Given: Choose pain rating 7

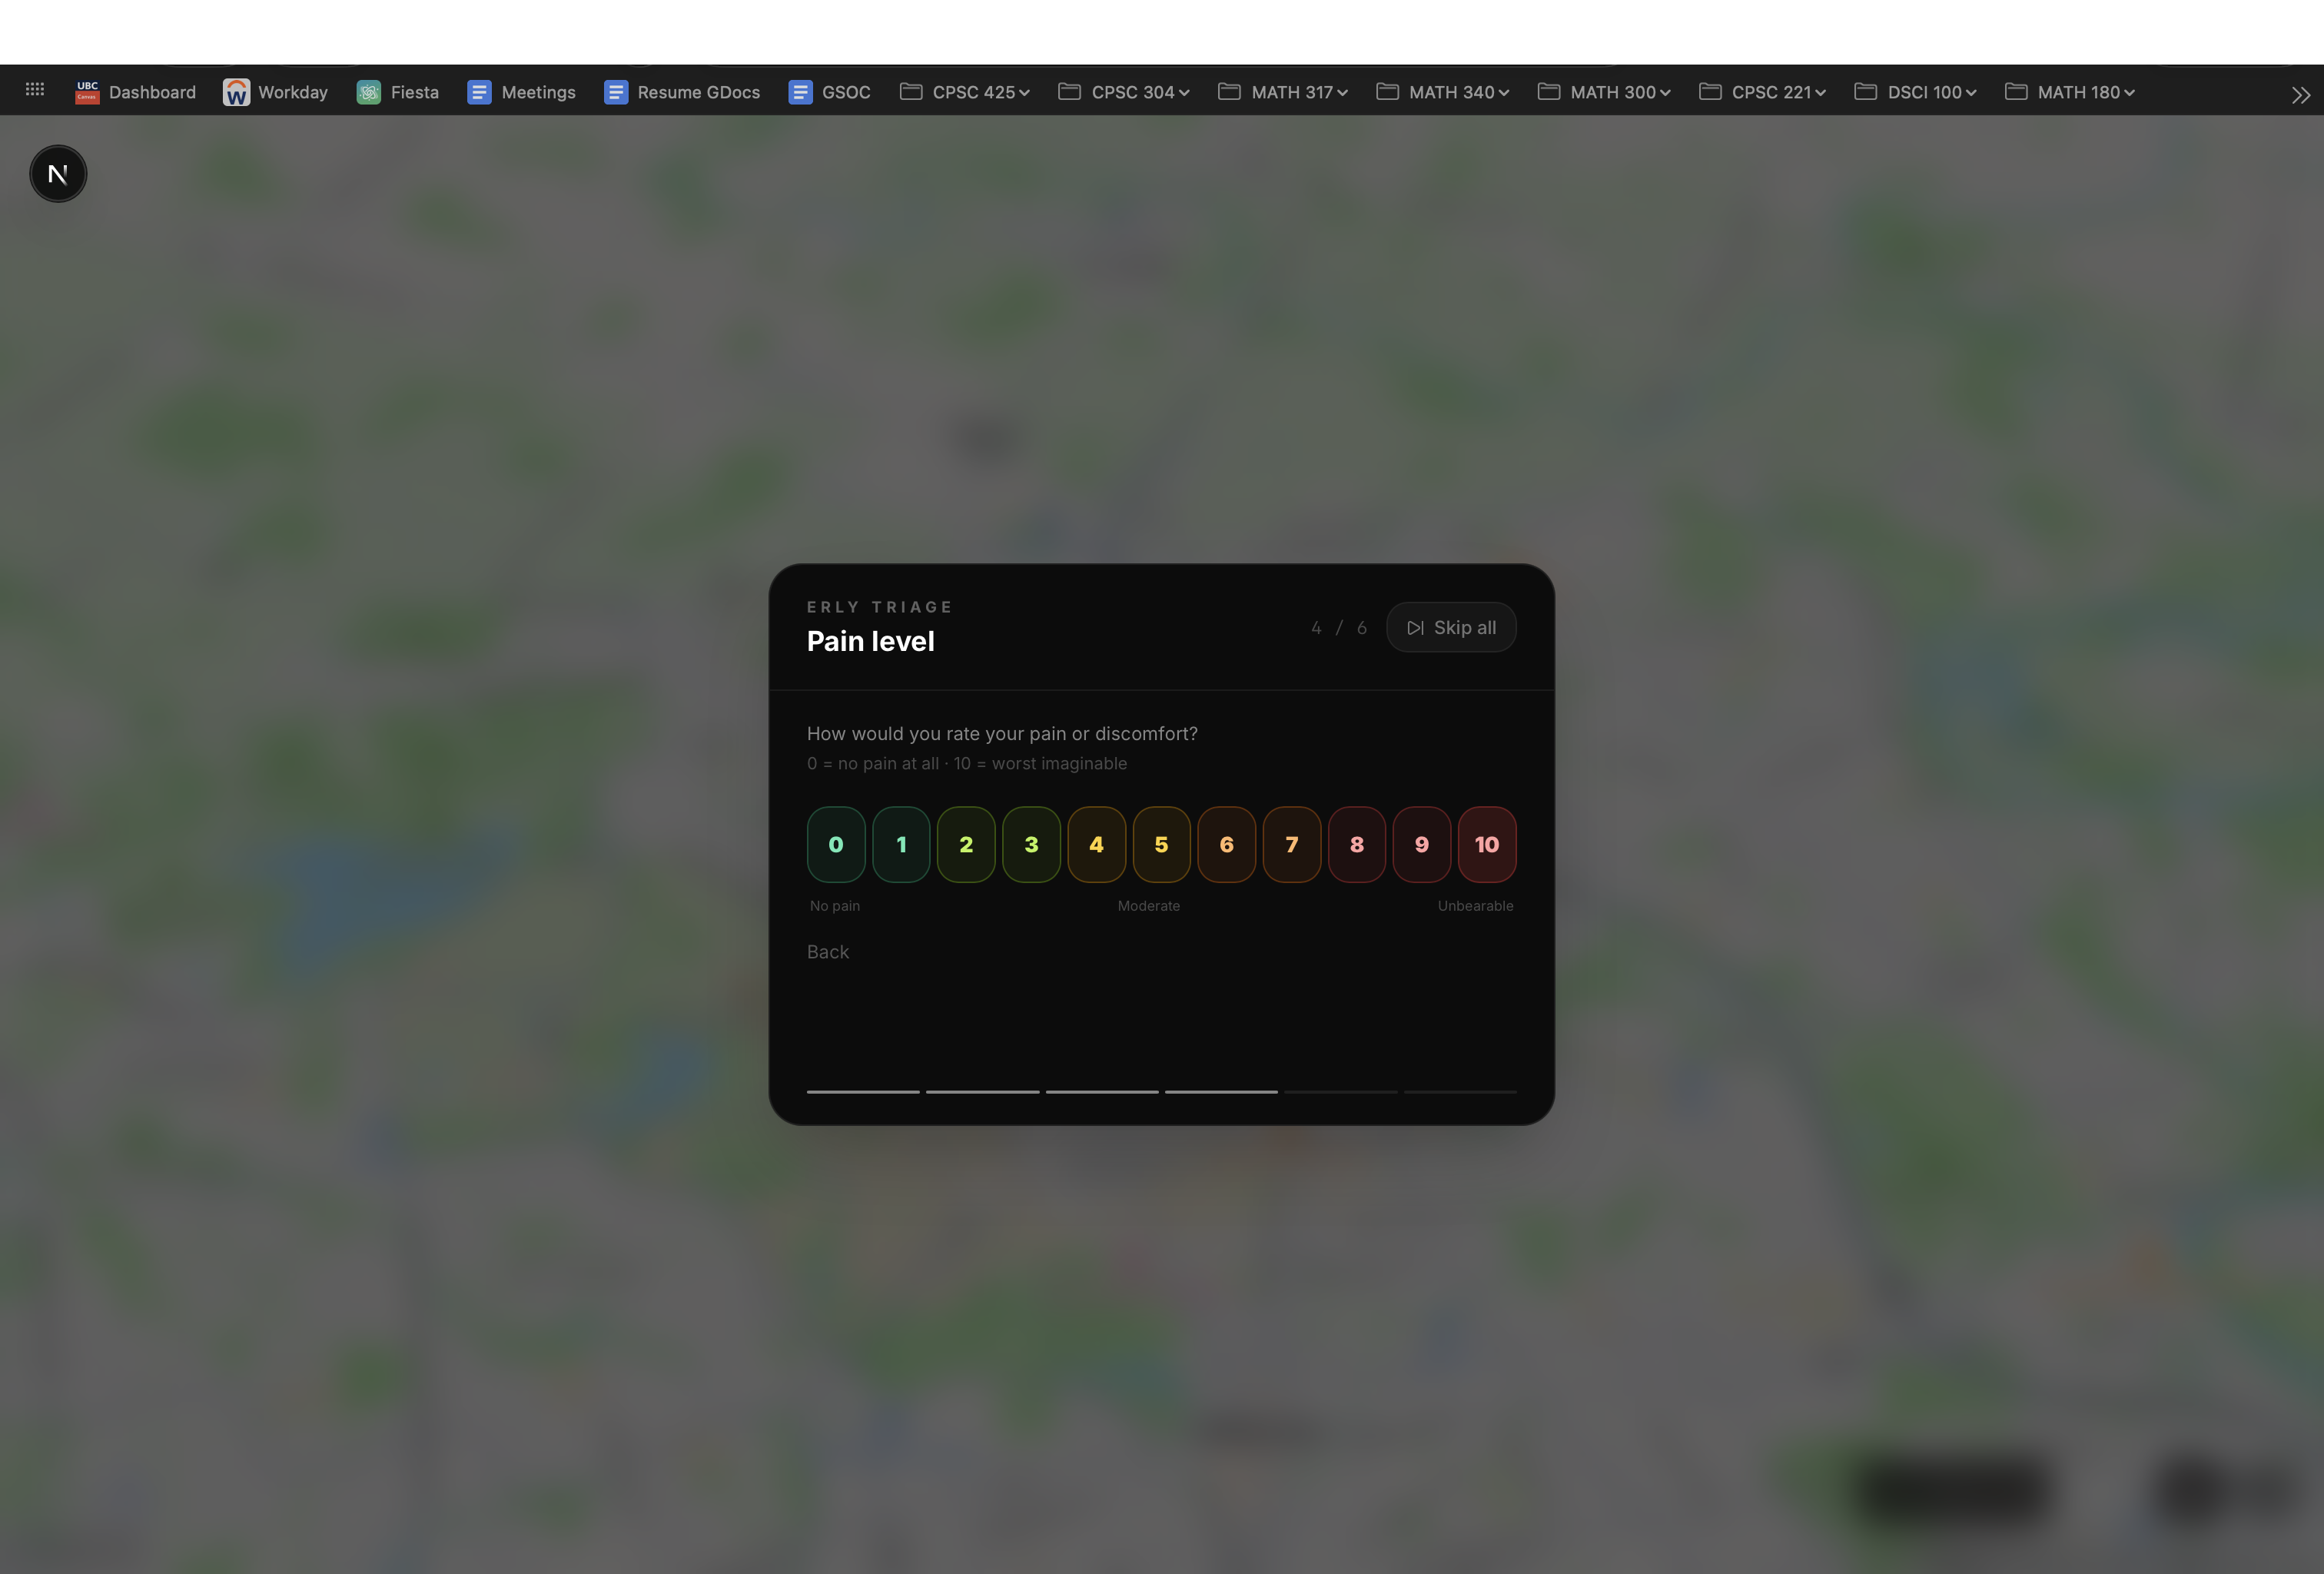Looking at the screenshot, I should point(1291,844).
